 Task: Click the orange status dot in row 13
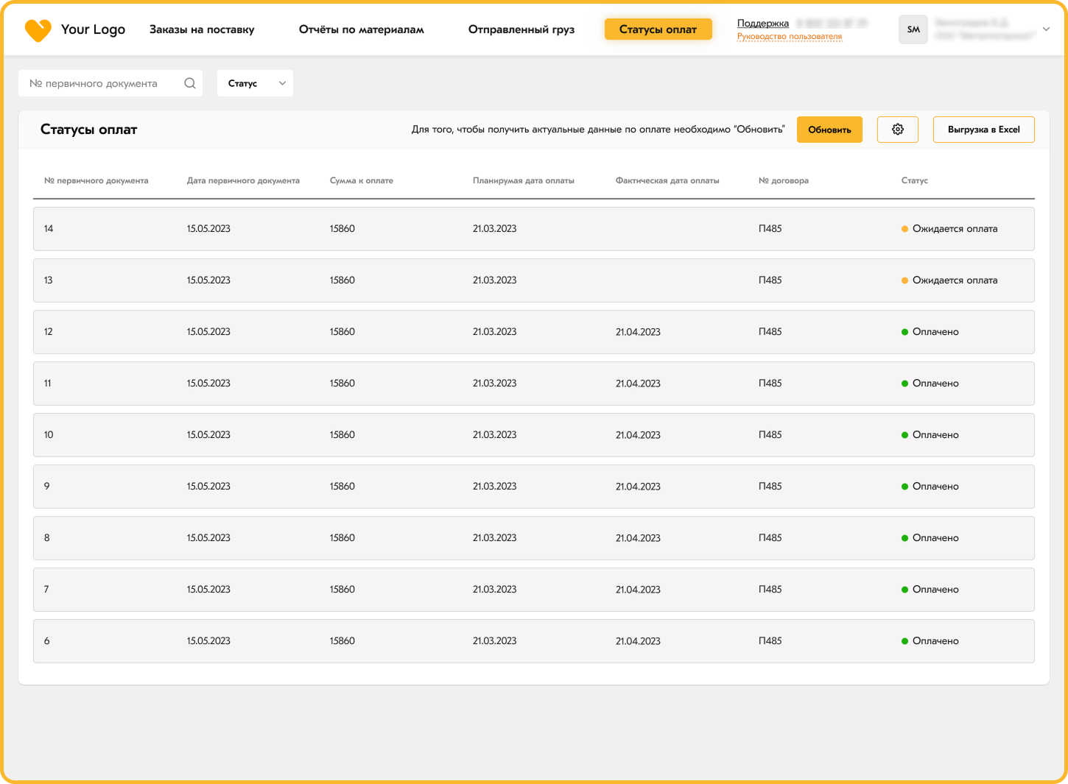pos(904,280)
